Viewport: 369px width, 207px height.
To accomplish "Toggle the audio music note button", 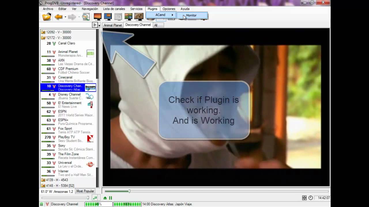I will 95,198.
